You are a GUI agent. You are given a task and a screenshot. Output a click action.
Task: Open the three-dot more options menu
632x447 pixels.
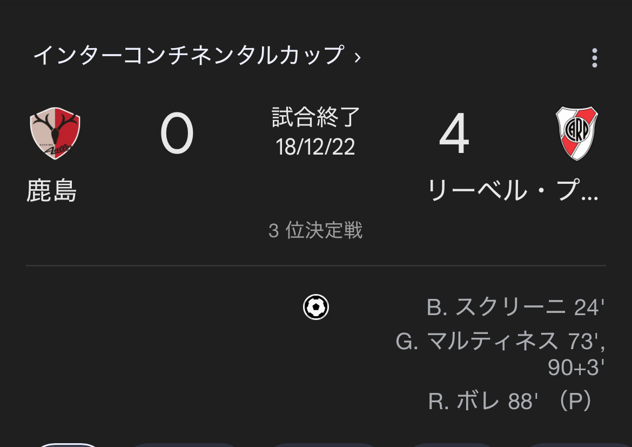click(594, 58)
